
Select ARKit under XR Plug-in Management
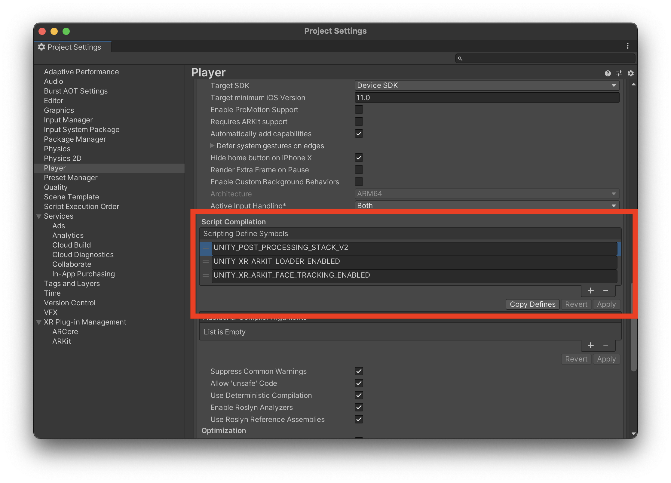[62, 341]
